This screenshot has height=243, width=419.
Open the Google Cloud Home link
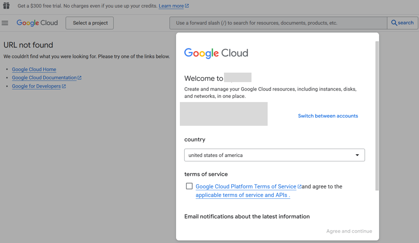click(x=34, y=69)
